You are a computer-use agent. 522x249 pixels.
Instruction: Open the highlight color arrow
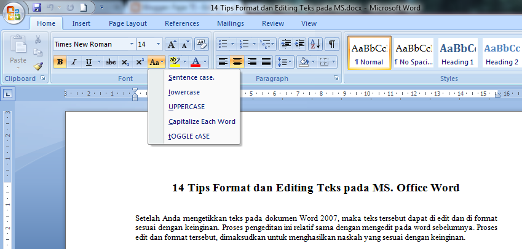tap(184, 62)
